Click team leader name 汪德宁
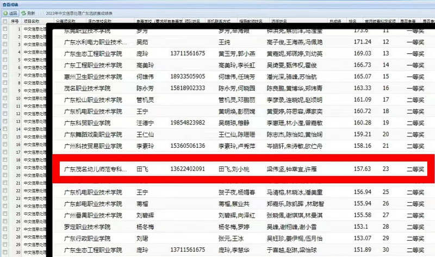435x257 pixels. 145,123
